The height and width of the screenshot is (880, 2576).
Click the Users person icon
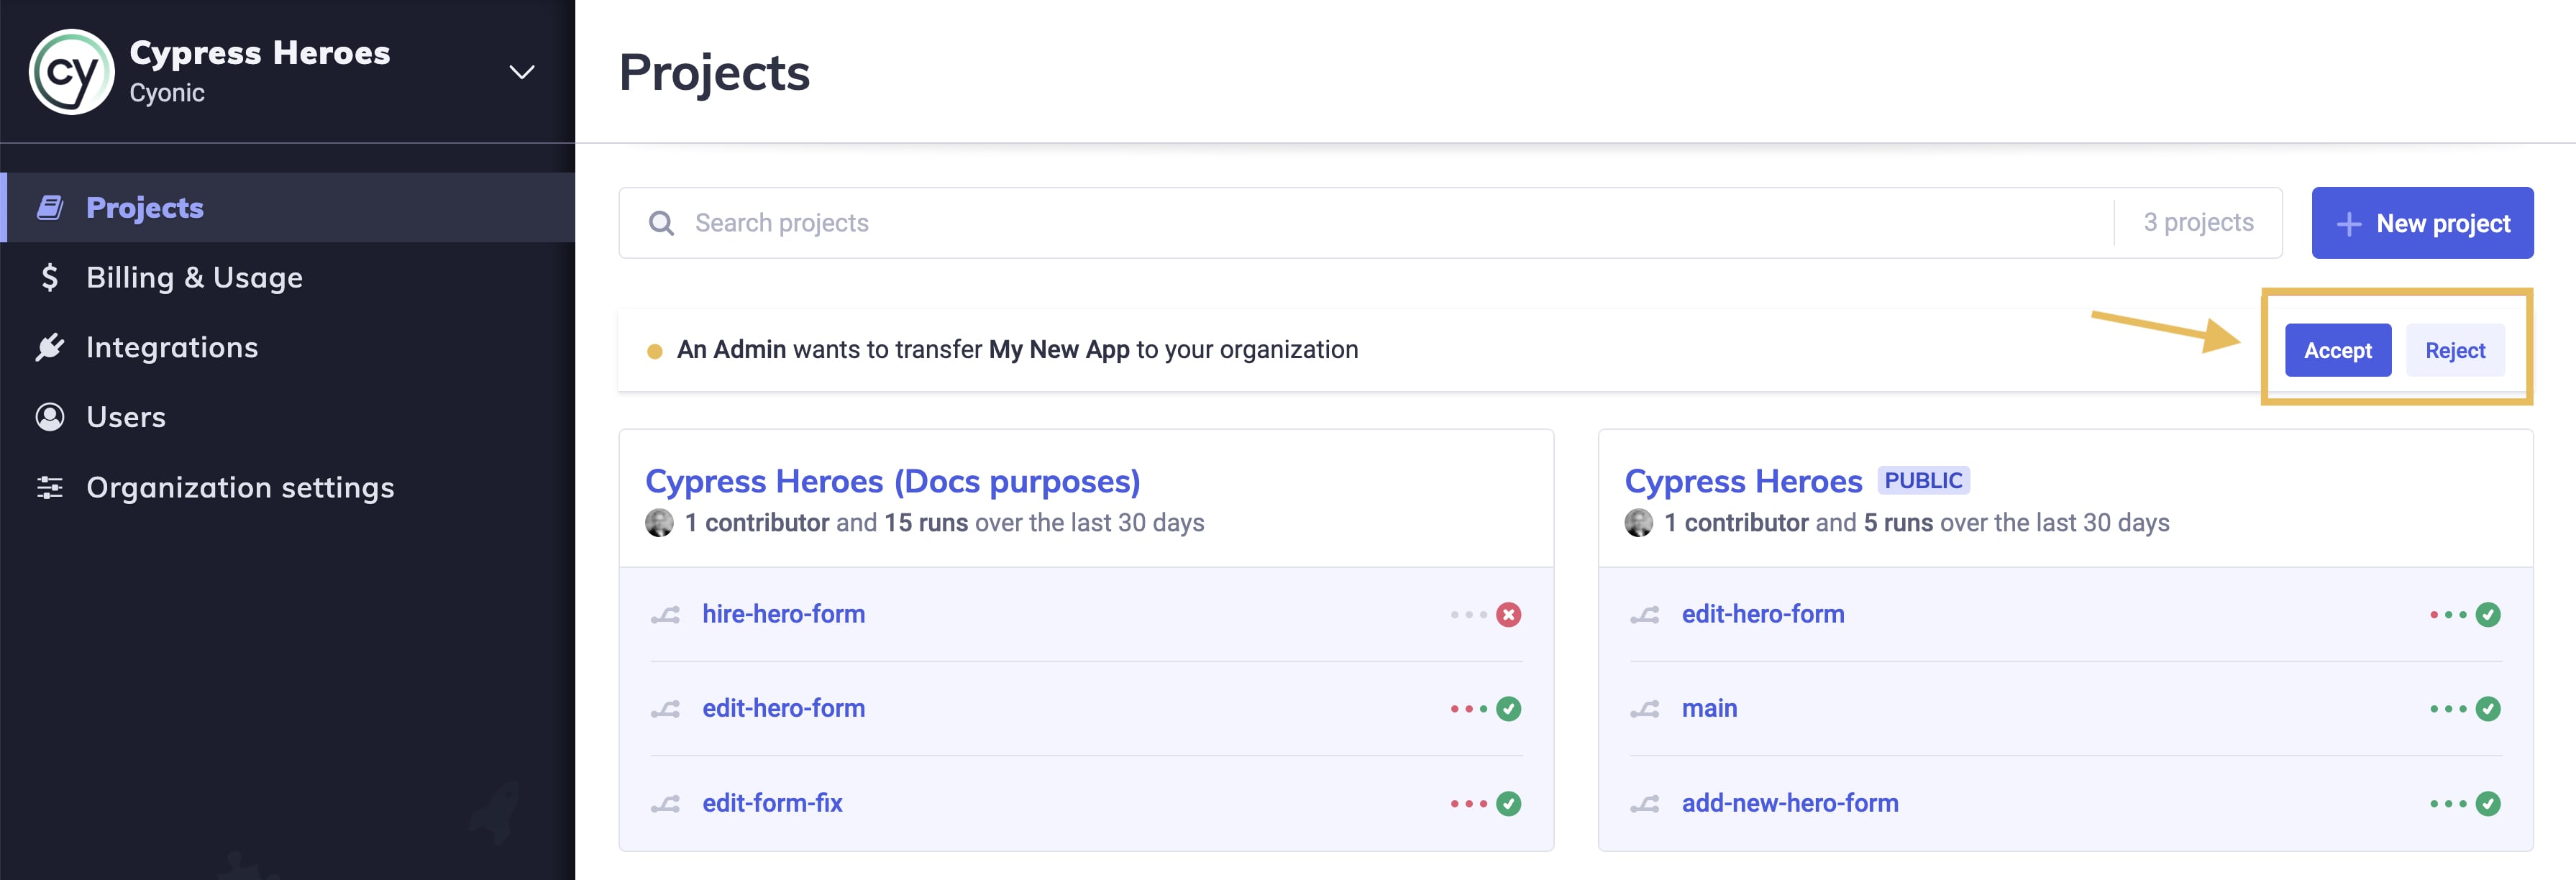point(49,417)
